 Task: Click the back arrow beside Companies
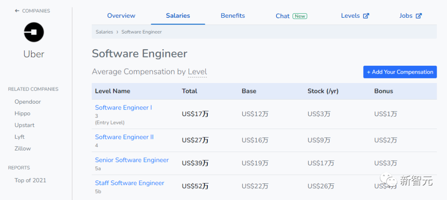tap(17, 11)
